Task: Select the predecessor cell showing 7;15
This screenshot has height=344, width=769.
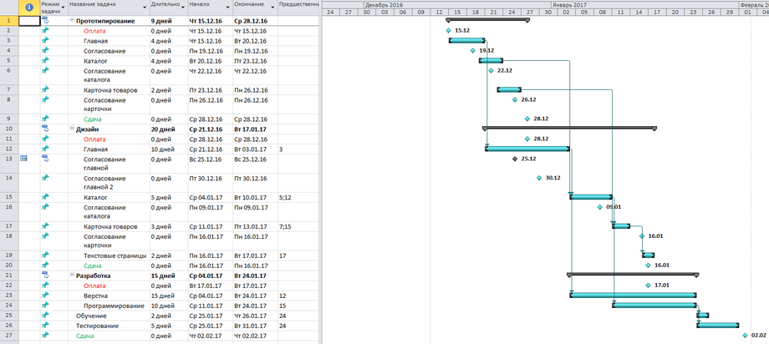Action: (298, 227)
